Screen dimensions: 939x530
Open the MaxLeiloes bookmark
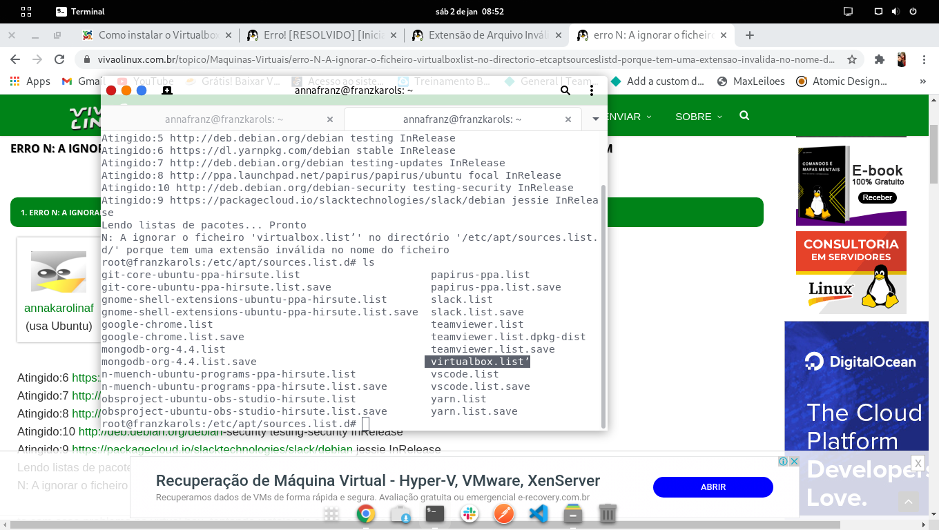coord(751,81)
